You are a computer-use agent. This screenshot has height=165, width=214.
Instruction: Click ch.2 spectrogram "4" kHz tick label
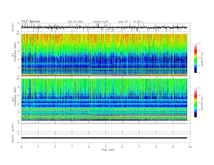[x=19, y=104]
